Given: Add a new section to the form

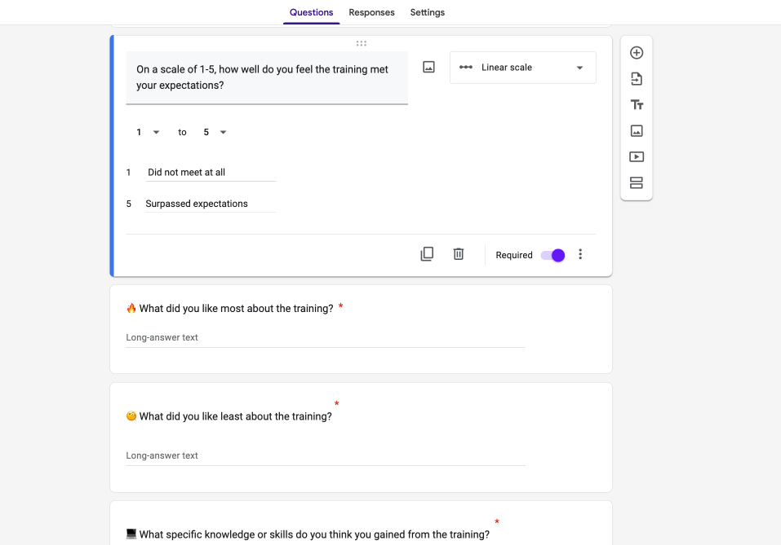Looking at the screenshot, I should click(636, 182).
